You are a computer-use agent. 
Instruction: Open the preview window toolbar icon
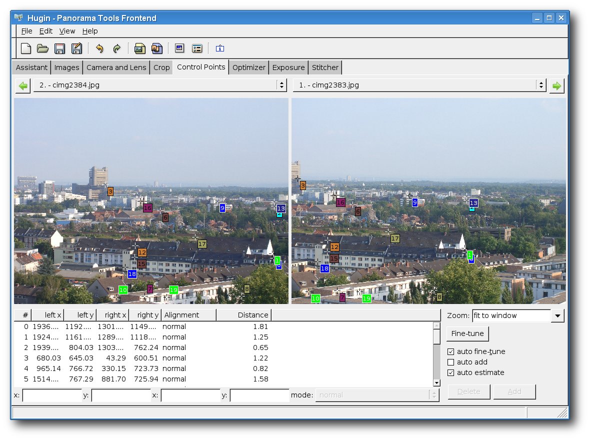coord(179,48)
